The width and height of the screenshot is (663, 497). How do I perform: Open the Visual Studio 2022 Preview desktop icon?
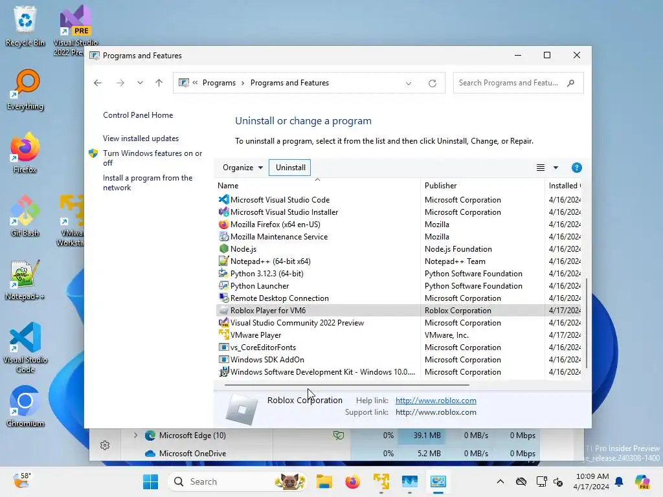click(75, 30)
